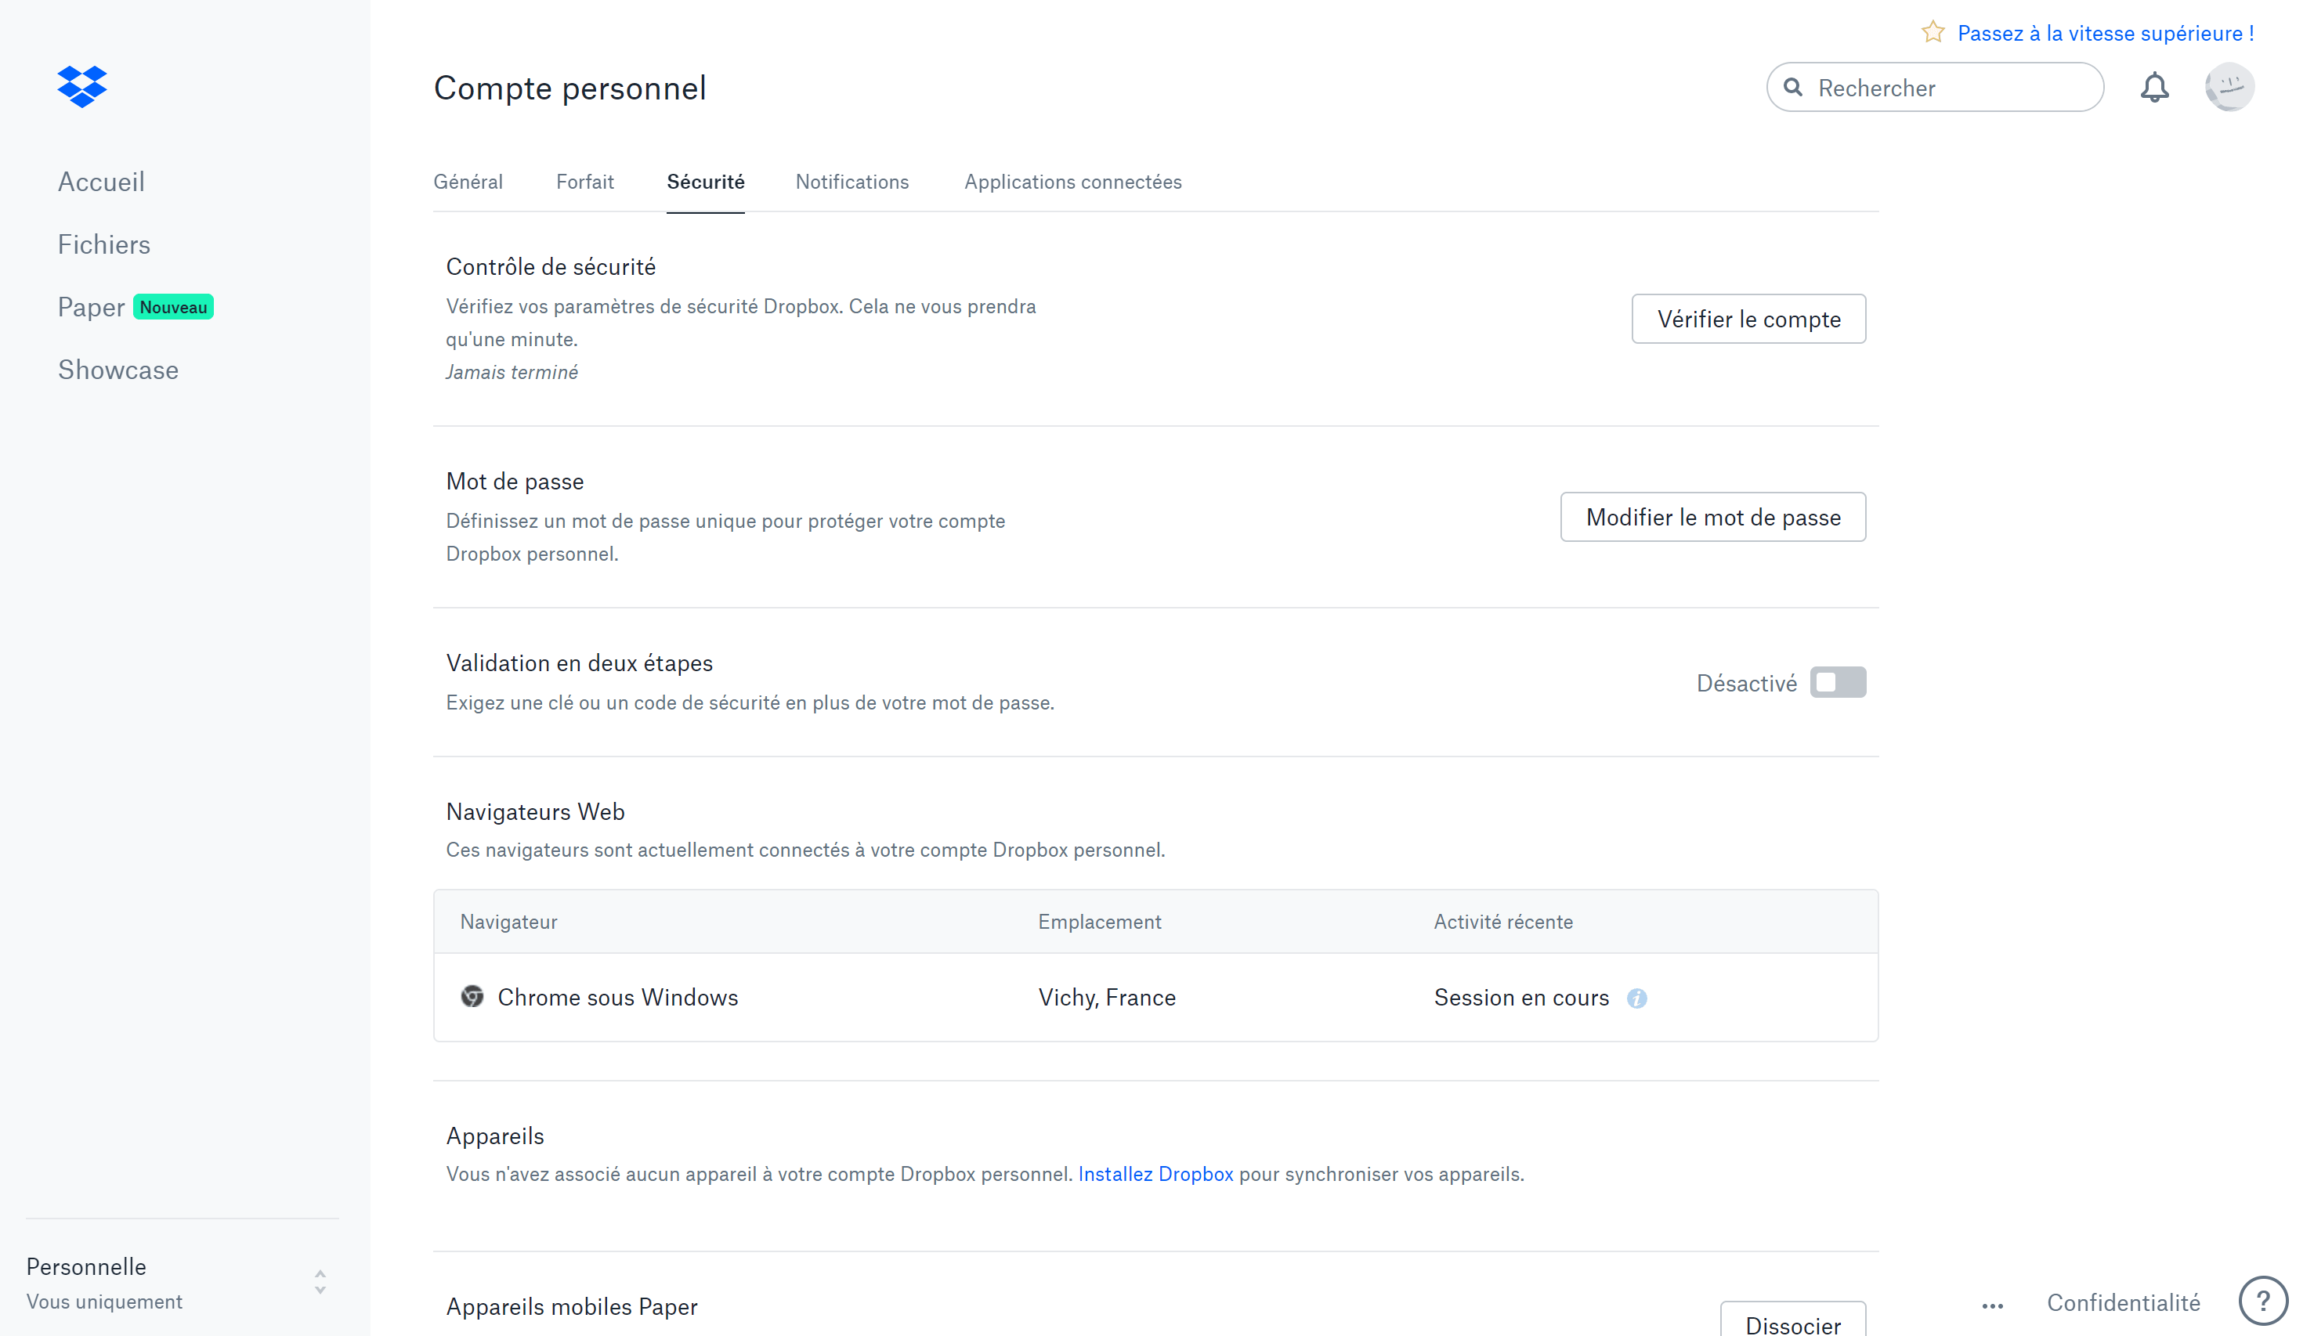Click the search magnifier icon
The height and width of the screenshot is (1336, 2314).
(x=1794, y=88)
